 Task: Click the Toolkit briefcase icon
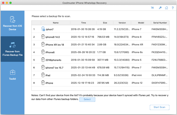[x=12, y=72]
